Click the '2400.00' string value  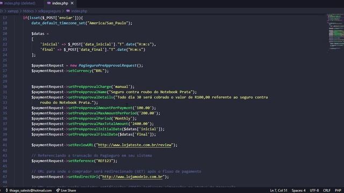tap(140, 124)
